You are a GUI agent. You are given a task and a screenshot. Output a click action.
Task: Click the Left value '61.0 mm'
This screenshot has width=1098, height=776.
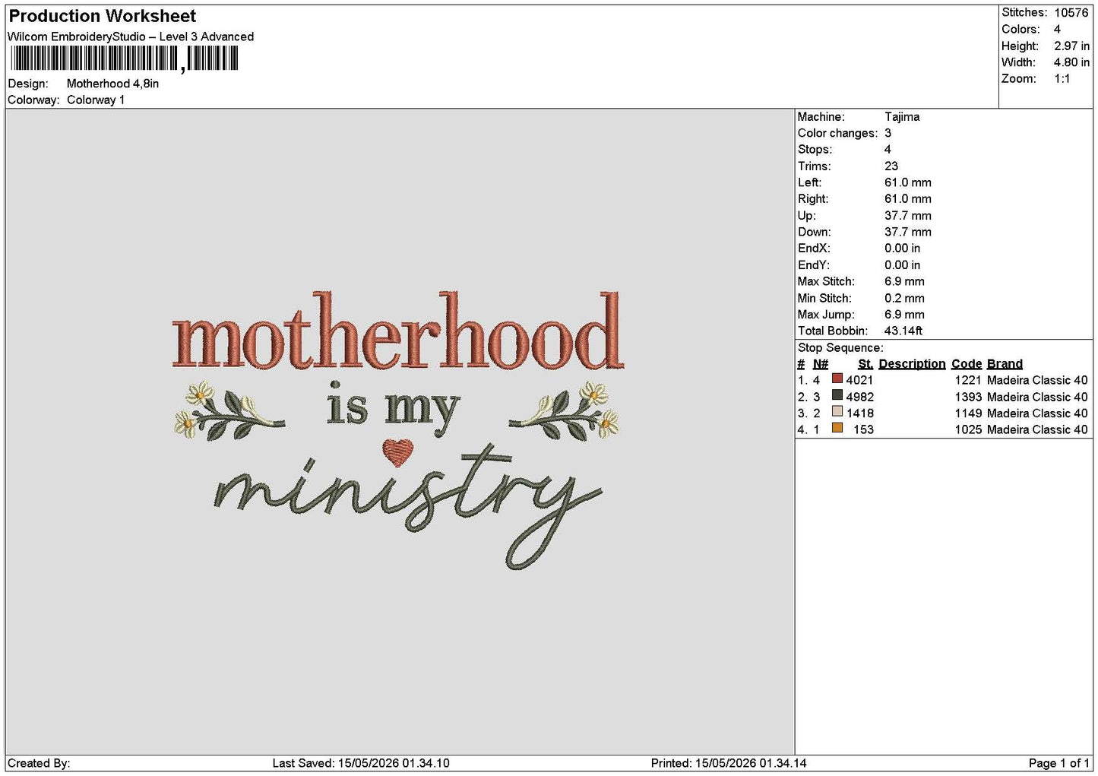pyautogui.click(x=908, y=182)
